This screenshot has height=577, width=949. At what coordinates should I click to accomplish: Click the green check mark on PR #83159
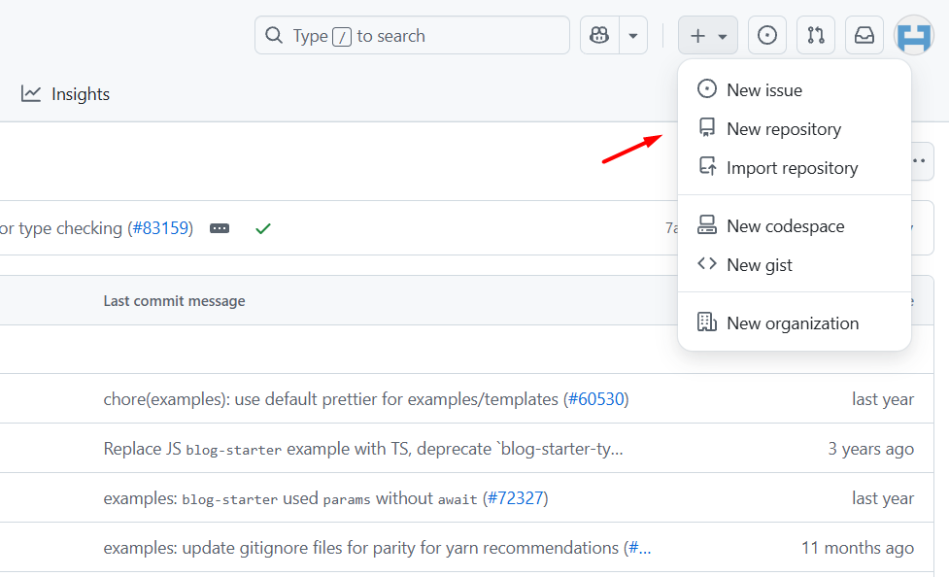click(x=262, y=228)
